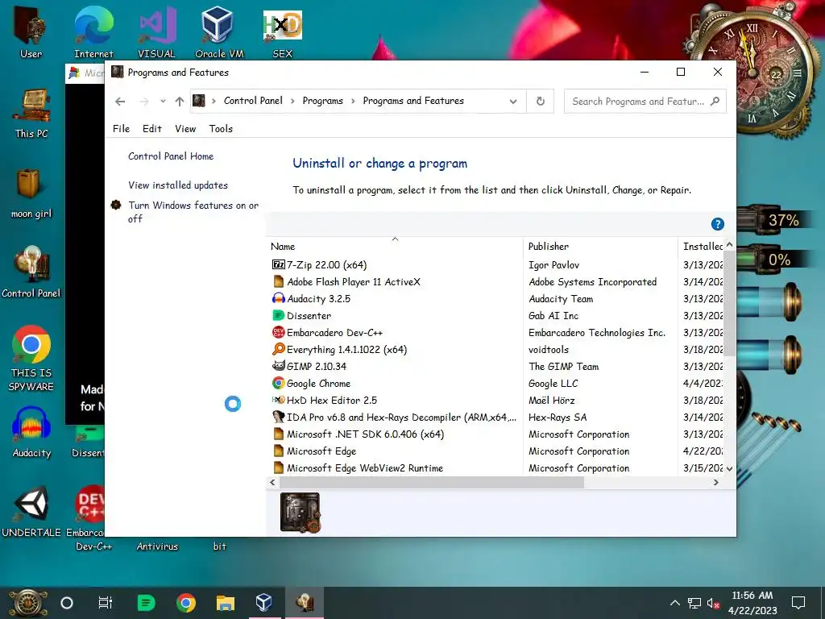Select the 7-Zip 22.00 program icon
Viewport: 825px width, 619px height.
point(278,264)
